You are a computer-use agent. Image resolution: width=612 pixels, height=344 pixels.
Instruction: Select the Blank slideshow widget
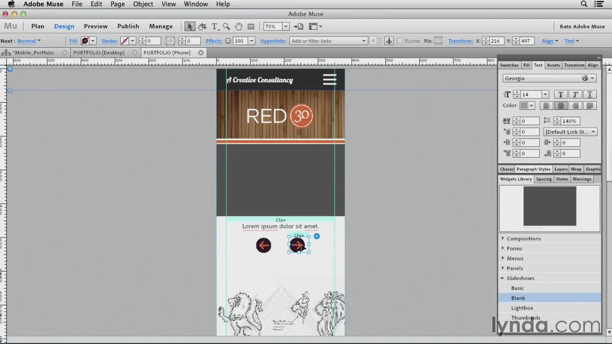click(549, 298)
